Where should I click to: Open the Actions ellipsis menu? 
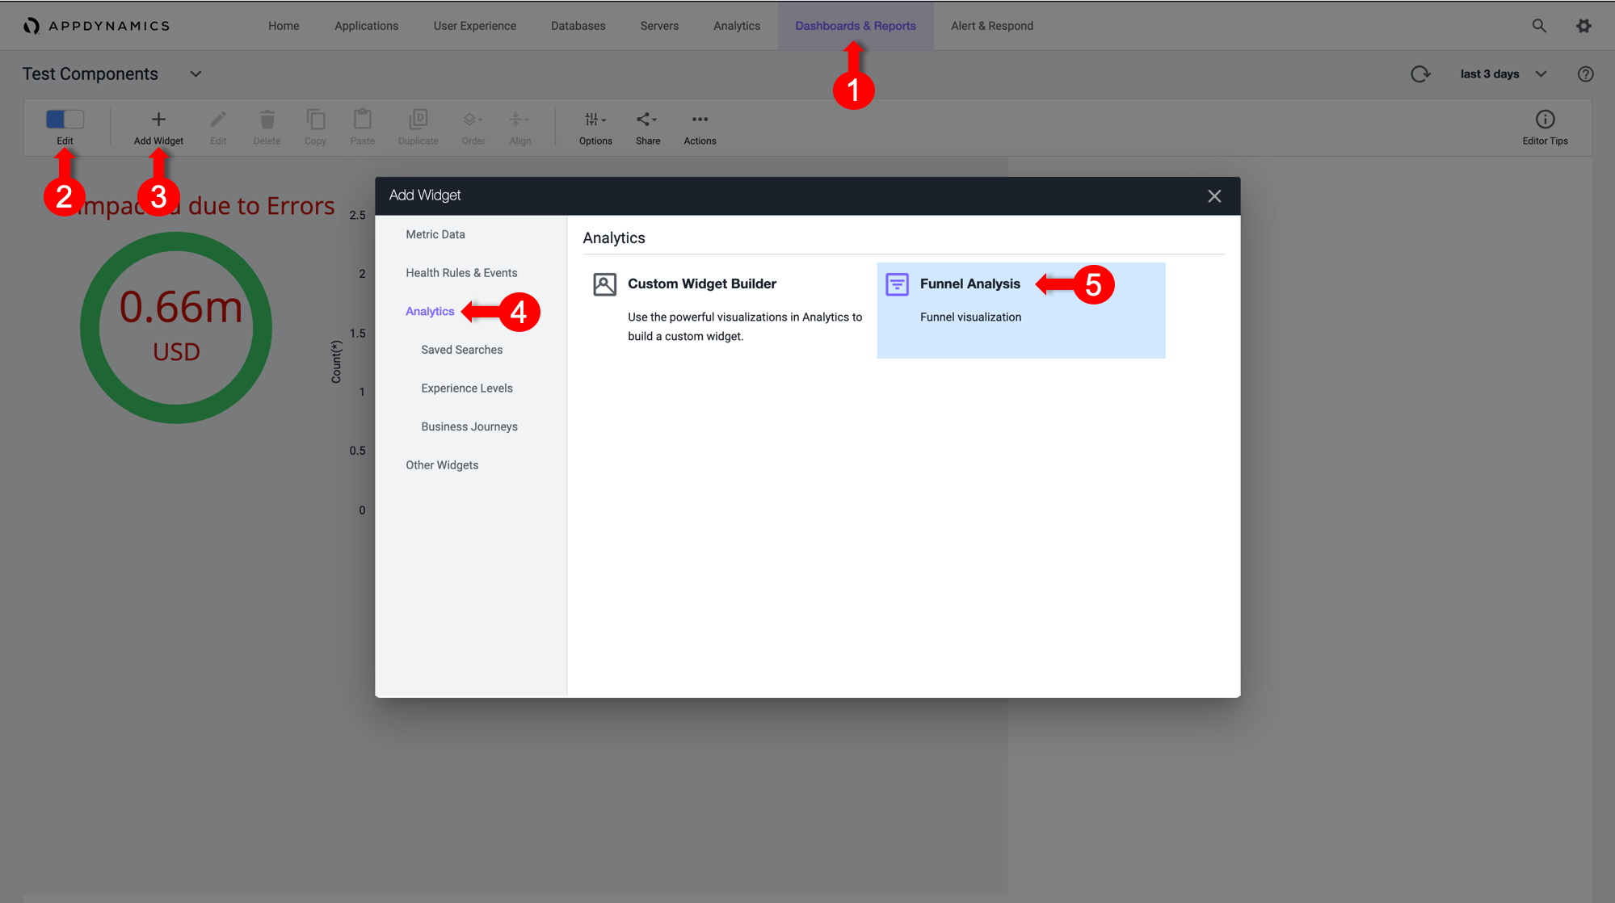(x=700, y=128)
